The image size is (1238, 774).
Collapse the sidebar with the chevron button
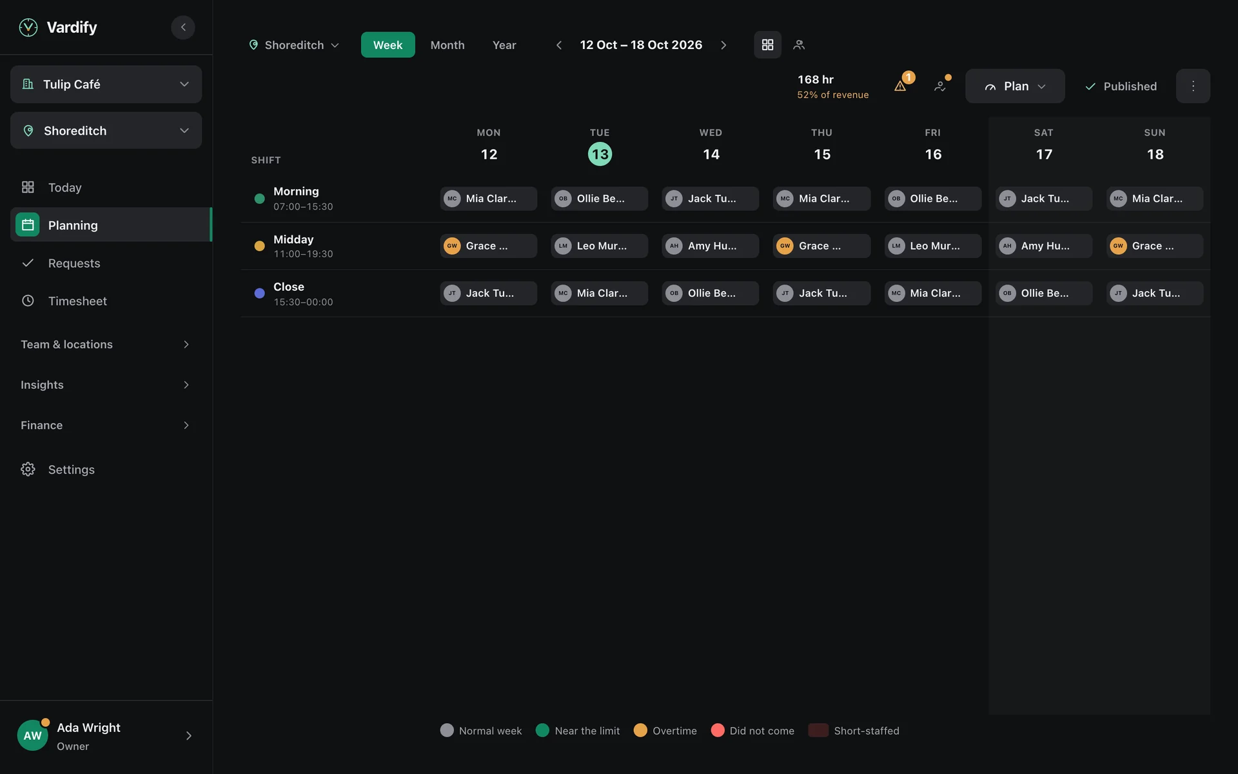(183, 27)
